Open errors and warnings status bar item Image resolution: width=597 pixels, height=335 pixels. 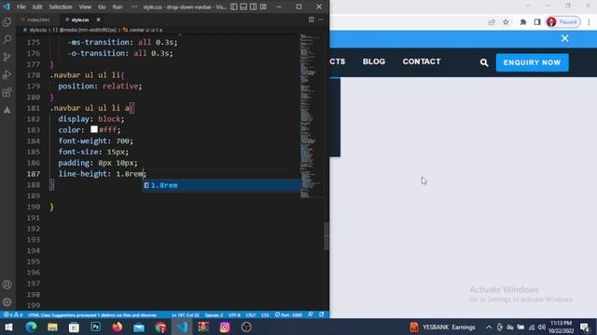(x=12, y=315)
